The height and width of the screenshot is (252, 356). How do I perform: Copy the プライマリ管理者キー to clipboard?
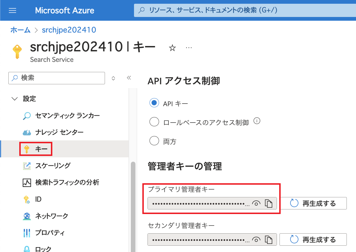pyautogui.click(x=268, y=203)
